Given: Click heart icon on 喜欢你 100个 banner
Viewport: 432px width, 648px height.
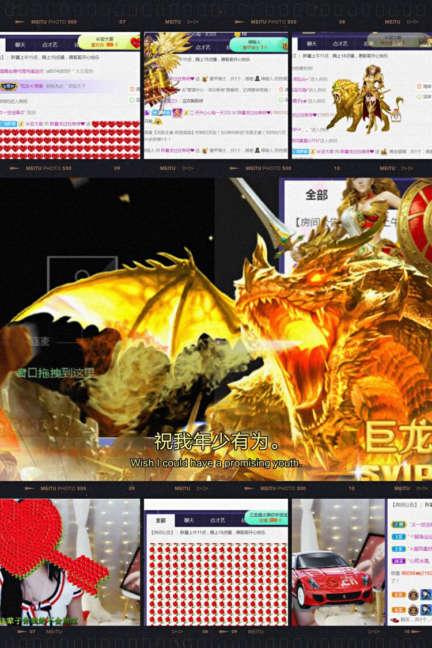Looking at the screenshot, I should 135,42.
